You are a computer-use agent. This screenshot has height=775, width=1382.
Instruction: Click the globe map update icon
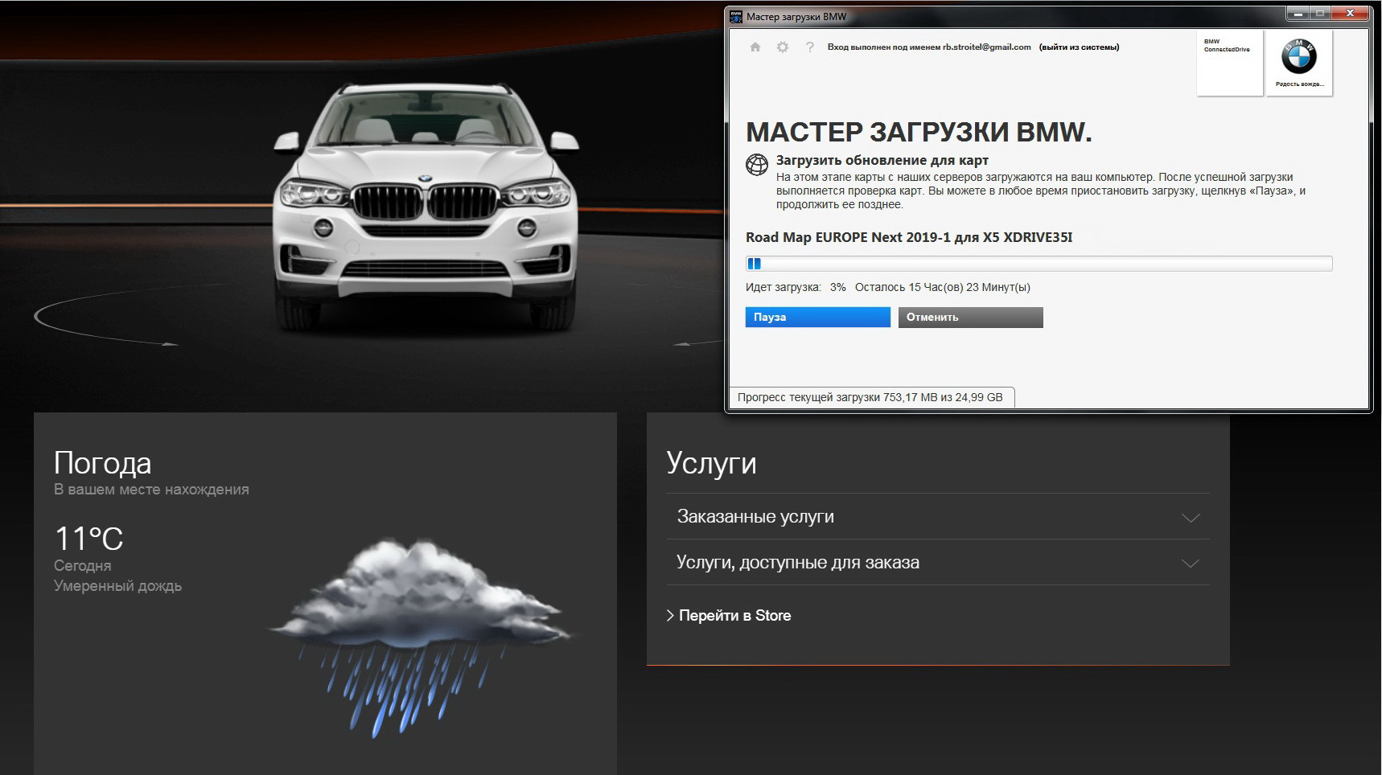pyautogui.click(x=757, y=164)
